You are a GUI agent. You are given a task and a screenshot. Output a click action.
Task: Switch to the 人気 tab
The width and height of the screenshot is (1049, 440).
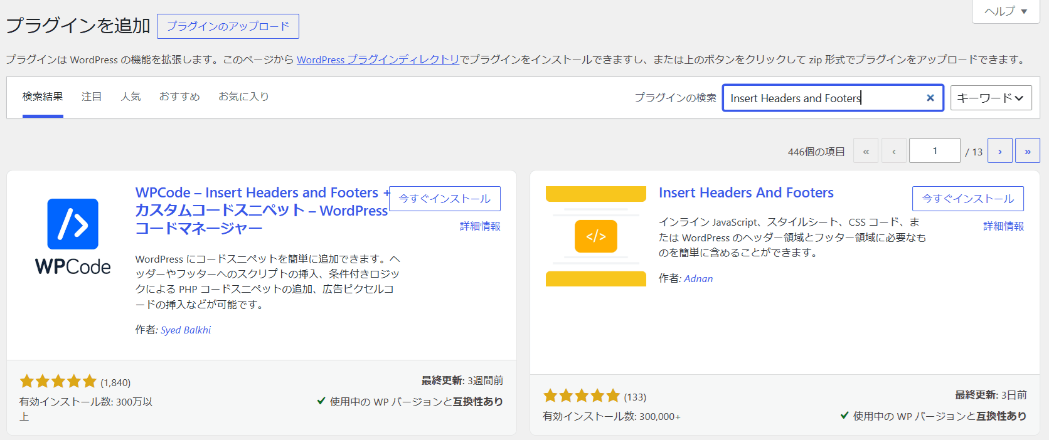pos(130,97)
